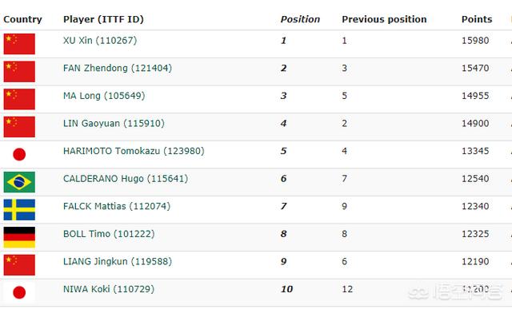Image resolution: width=512 pixels, height=309 pixels.
Task: Click the China flag beside XU Xin
Action: pyautogui.click(x=19, y=44)
